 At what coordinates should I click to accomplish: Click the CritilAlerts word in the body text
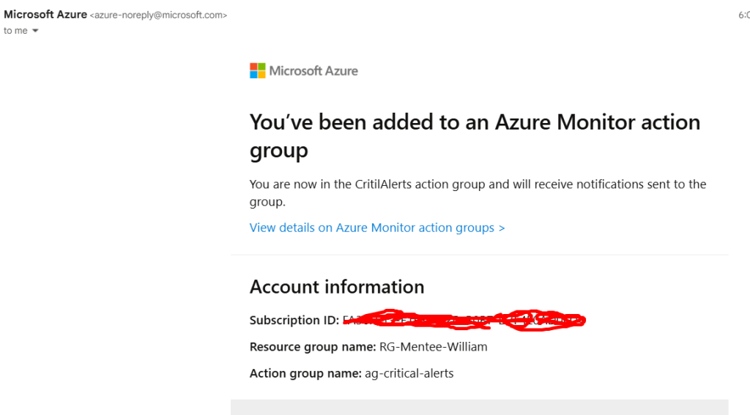(x=384, y=184)
